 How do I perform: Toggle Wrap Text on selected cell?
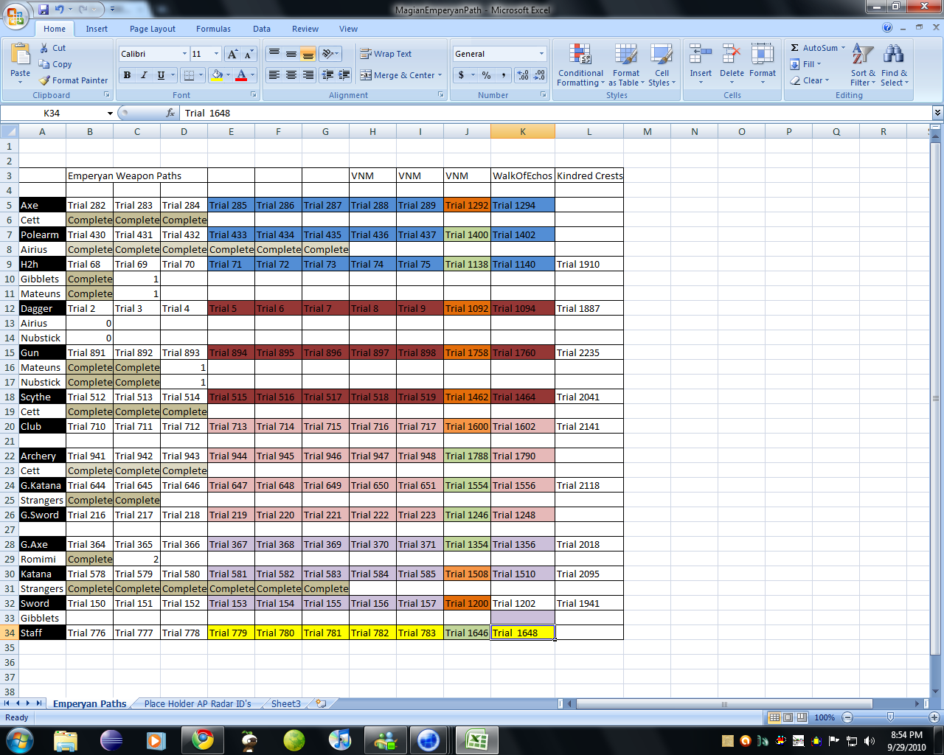386,54
